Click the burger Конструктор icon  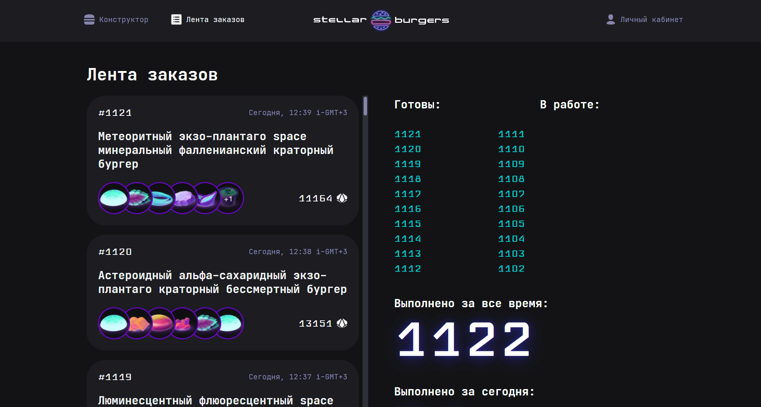coord(89,19)
